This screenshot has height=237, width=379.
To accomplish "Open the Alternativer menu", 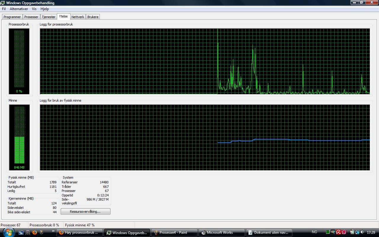I will click(19, 9).
